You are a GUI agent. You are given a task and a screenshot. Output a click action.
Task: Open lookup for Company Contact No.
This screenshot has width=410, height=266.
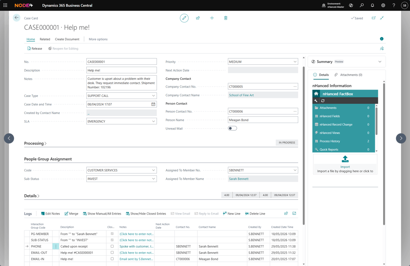pyautogui.click(x=295, y=87)
